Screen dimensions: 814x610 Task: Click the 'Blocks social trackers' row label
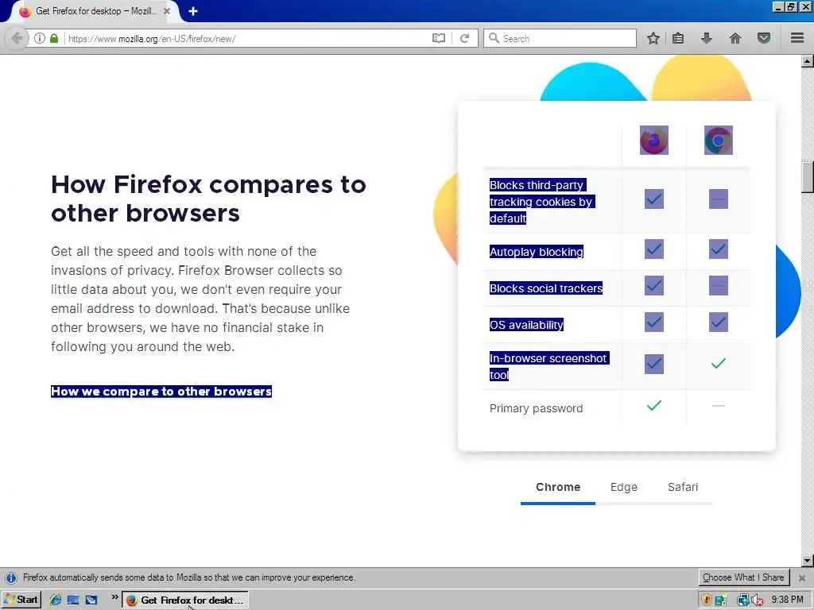tap(546, 288)
